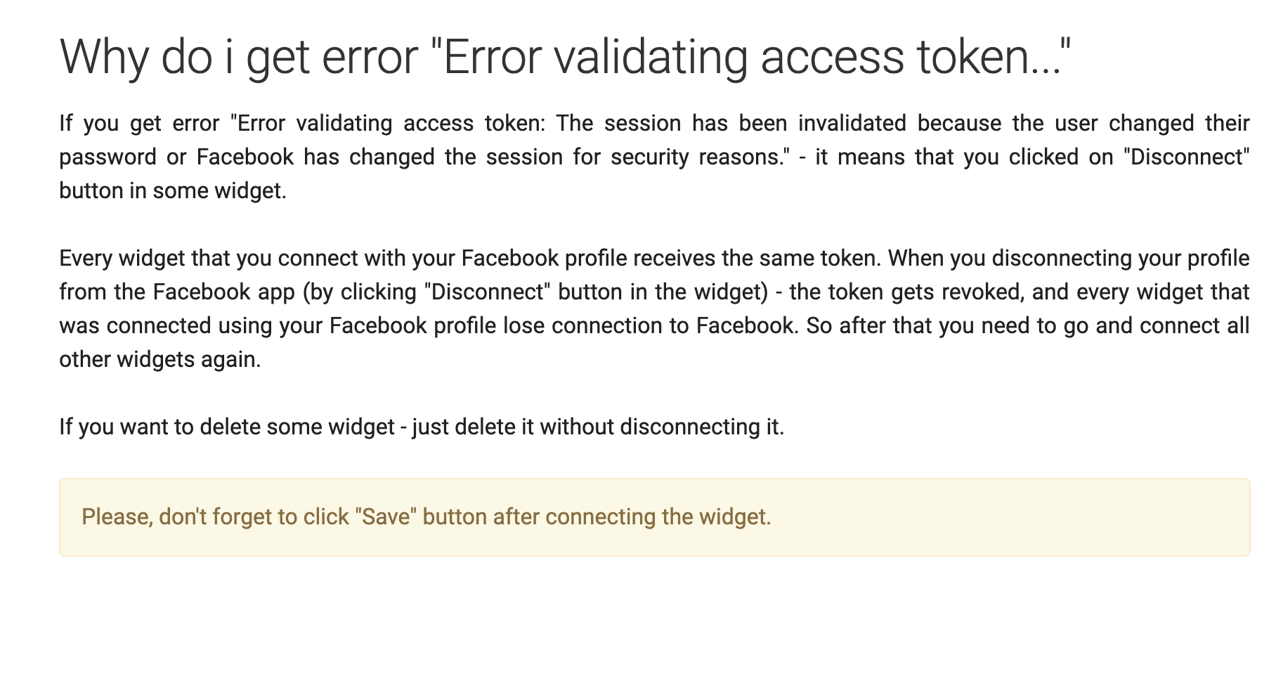Viewport: 1276px width, 679px height.
Task: Click the phrase "security reasons" in the first paragraph
Action: tap(696, 157)
